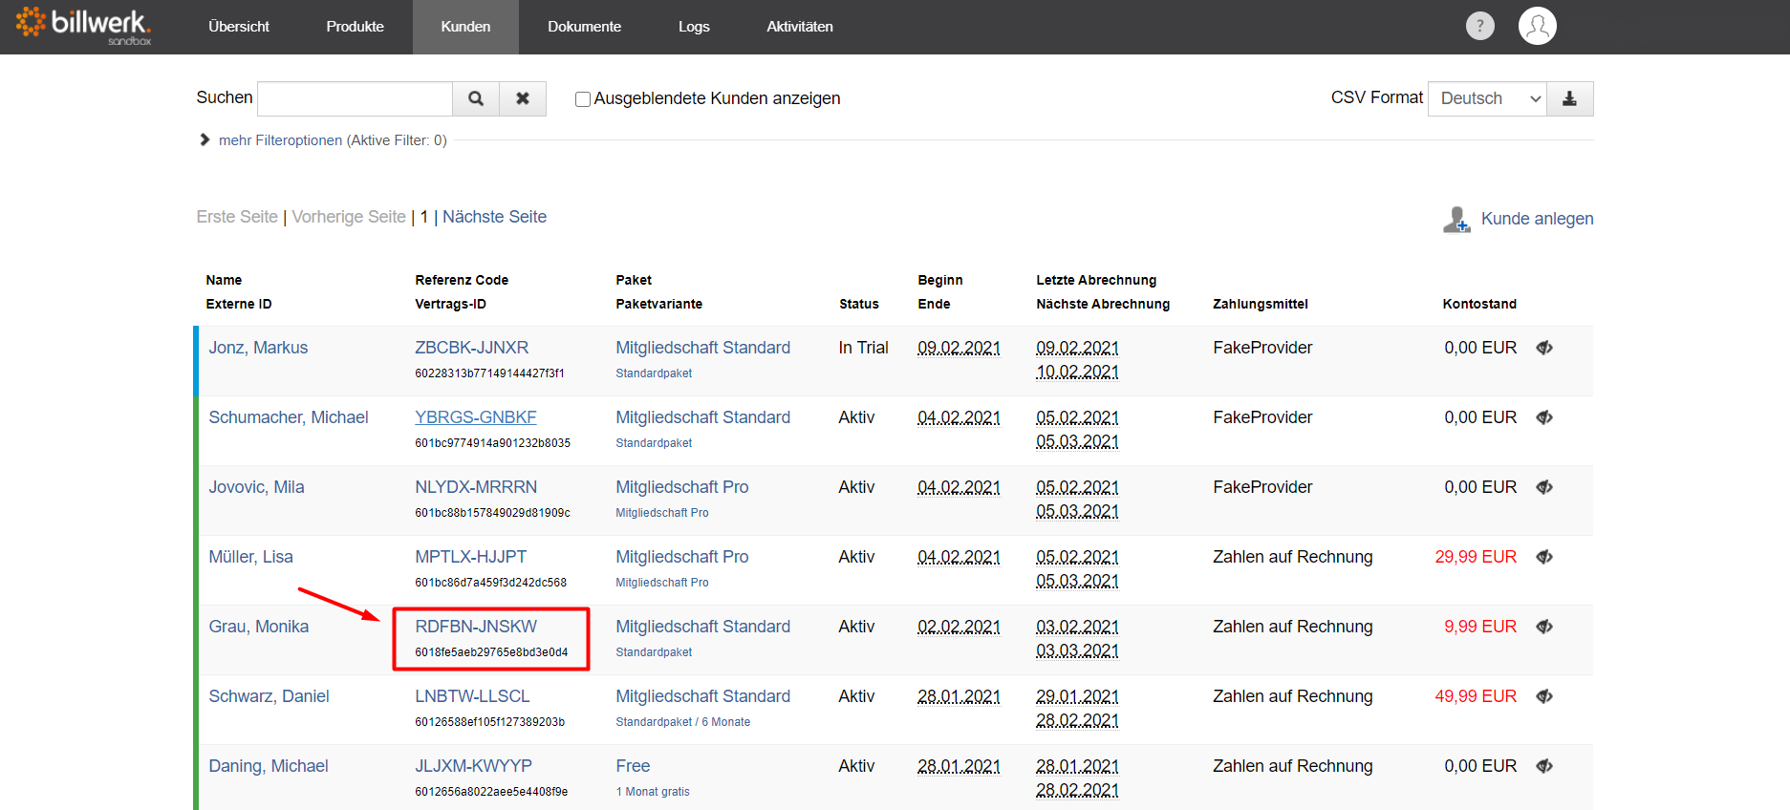Screen dimensions: 1790x810
Task: Open Mitgliedschaft Standard in Jonz row
Action: click(703, 348)
